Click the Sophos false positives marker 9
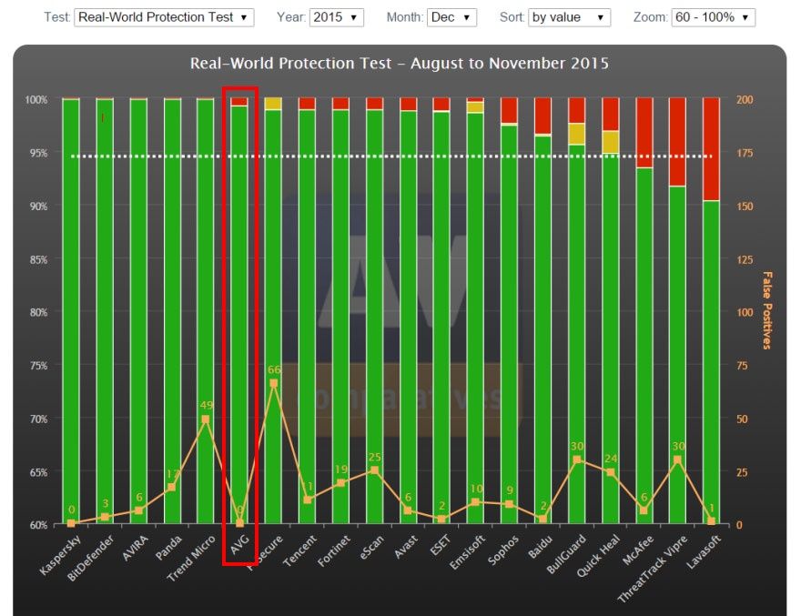This screenshot has height=616, width=801. pos(509,504)
